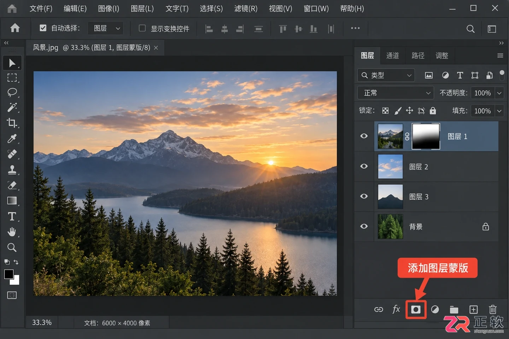Open more options ellipsis in options bar
Viewport: 509px width, 339px height.
[355, 28]
